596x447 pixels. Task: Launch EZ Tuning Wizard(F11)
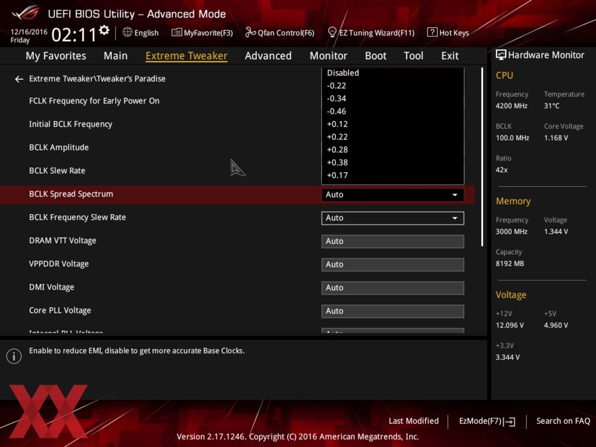[371, 32]
